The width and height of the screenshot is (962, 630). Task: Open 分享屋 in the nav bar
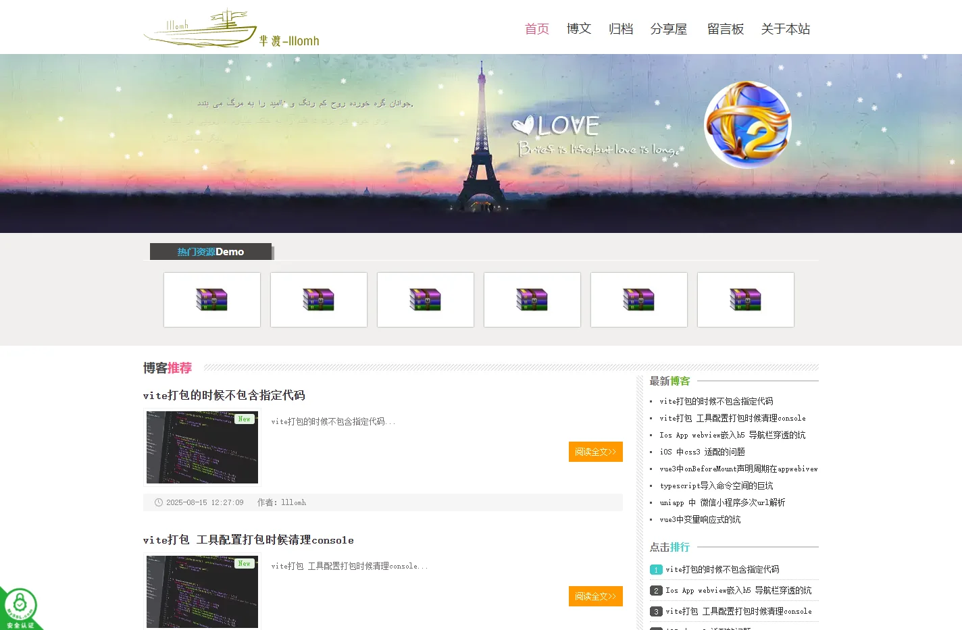coord(669,28)
